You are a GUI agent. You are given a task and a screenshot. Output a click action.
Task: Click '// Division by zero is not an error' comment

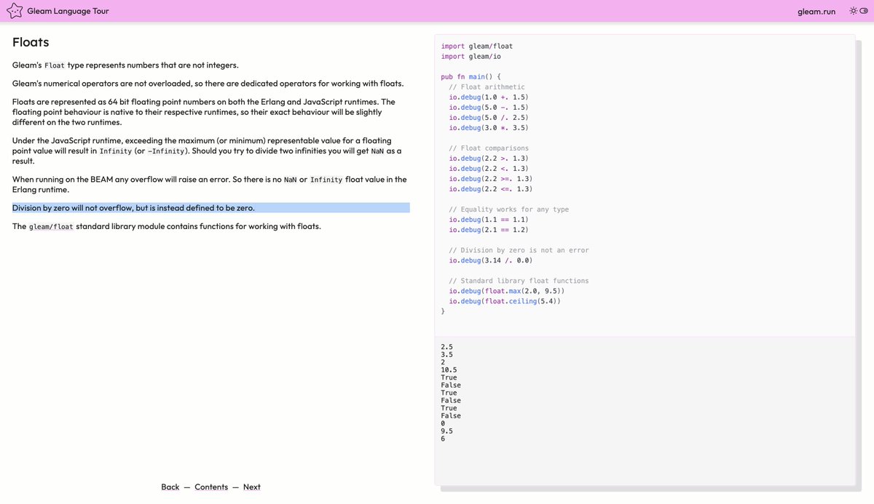[x=519, y=250]
